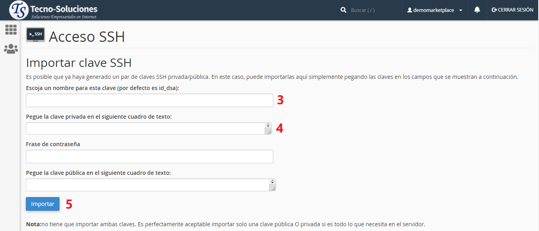Click the private key box up arrow
The height and width of the screenshot is (231, 539).
click(268, 124)
